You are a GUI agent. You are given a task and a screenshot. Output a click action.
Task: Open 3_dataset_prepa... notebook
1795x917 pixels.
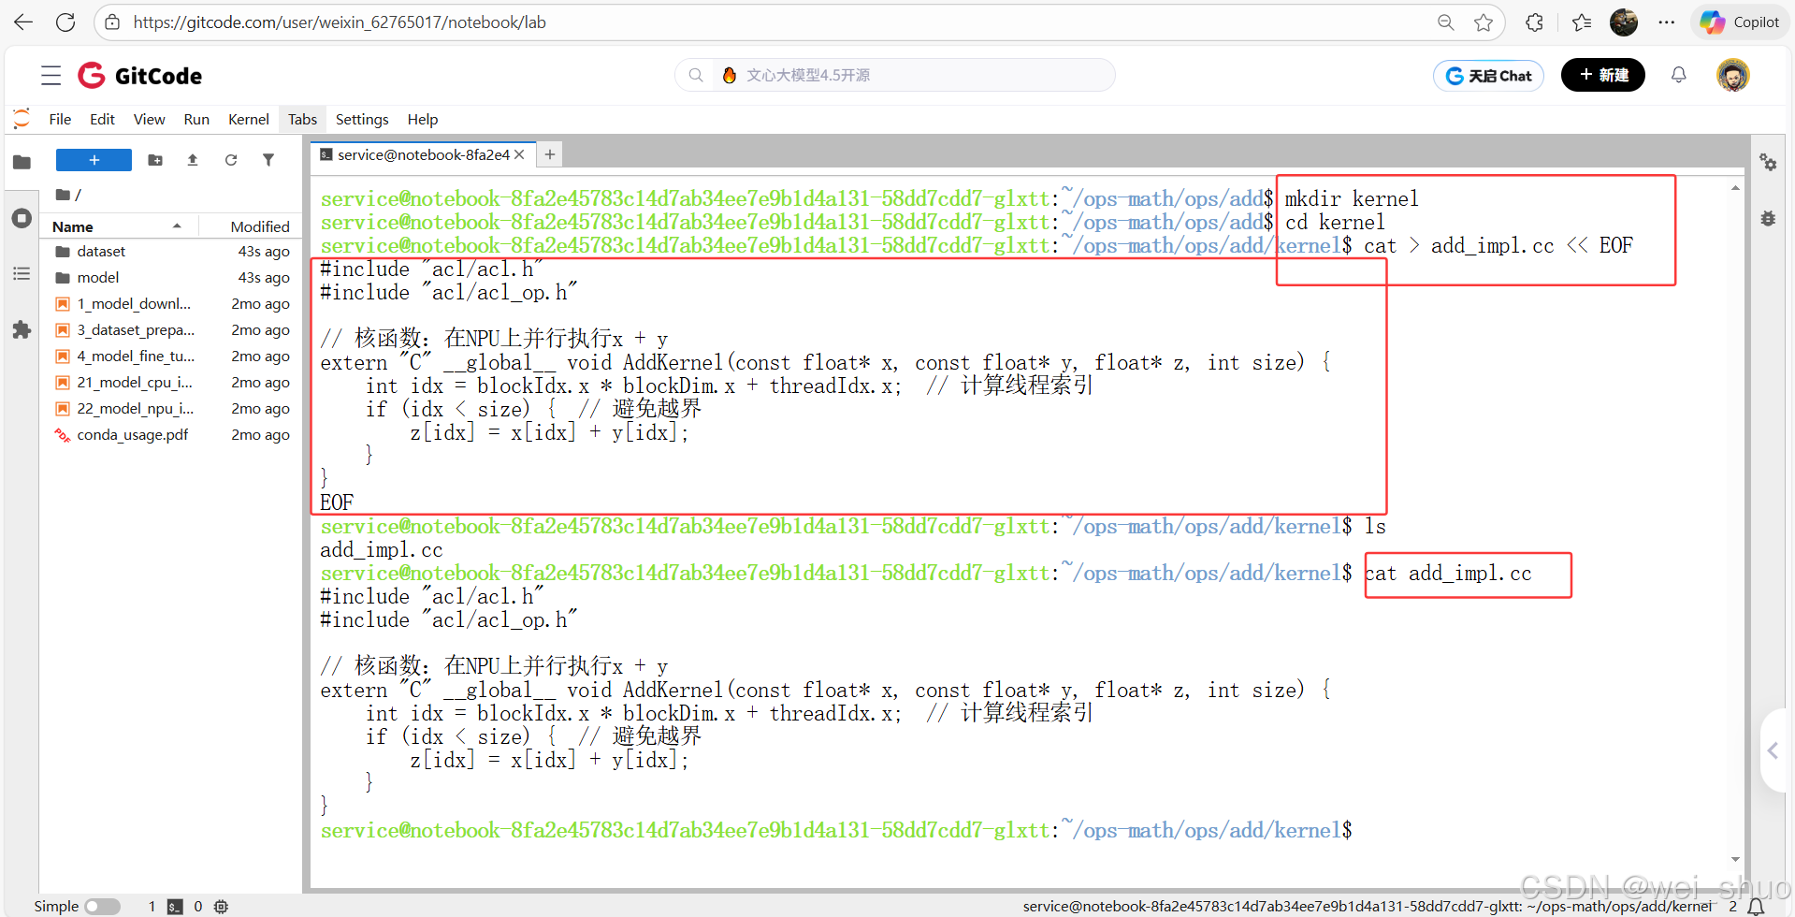point(172,329)
